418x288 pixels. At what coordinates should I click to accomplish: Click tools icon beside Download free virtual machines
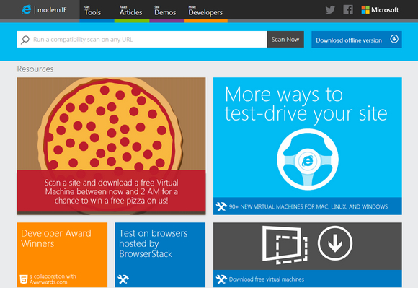[221, 279]
